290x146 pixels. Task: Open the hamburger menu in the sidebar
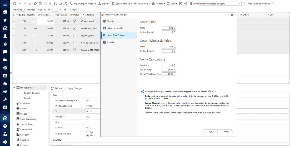(x=5, y=4)
